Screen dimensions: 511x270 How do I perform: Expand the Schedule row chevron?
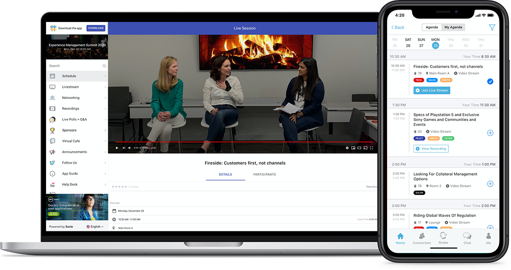tap(105, 76)
